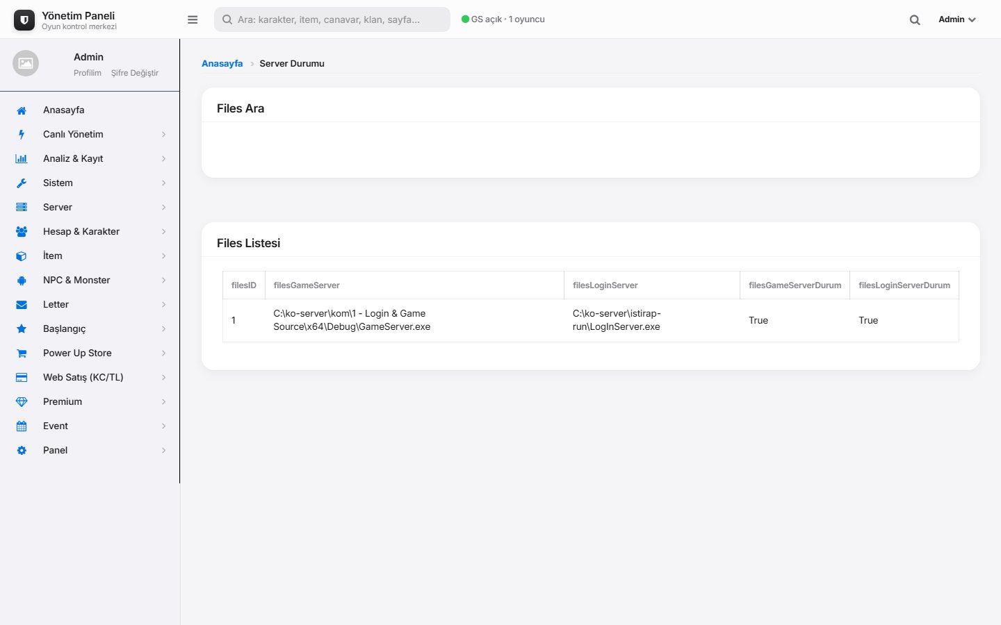Click the Canlı Yönetim lightning bolt icon
This screenshot has height=625, width=1001.
(x=22, y=135)
